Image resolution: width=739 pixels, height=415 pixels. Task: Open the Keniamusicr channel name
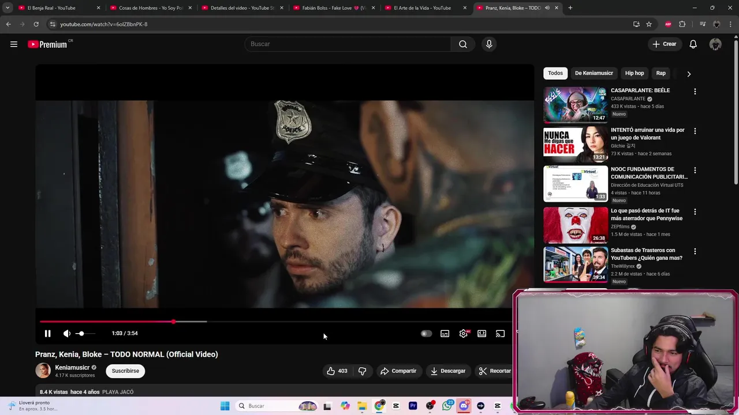coord(72,368)
